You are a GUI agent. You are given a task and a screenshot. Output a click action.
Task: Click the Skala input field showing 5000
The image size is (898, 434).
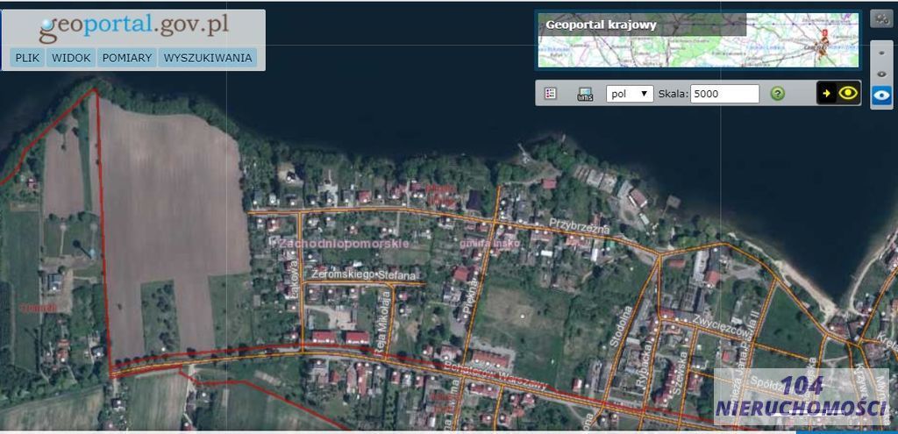(724, 94)
